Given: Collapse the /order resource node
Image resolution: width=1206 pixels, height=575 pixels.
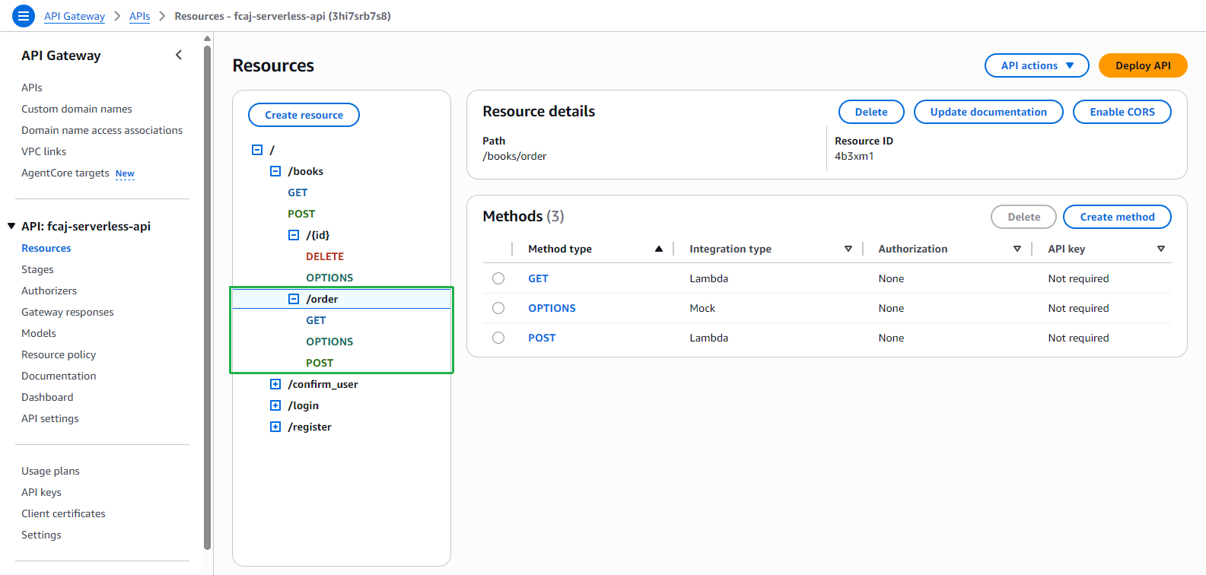Looking at the screenshot, I should 294,299.
